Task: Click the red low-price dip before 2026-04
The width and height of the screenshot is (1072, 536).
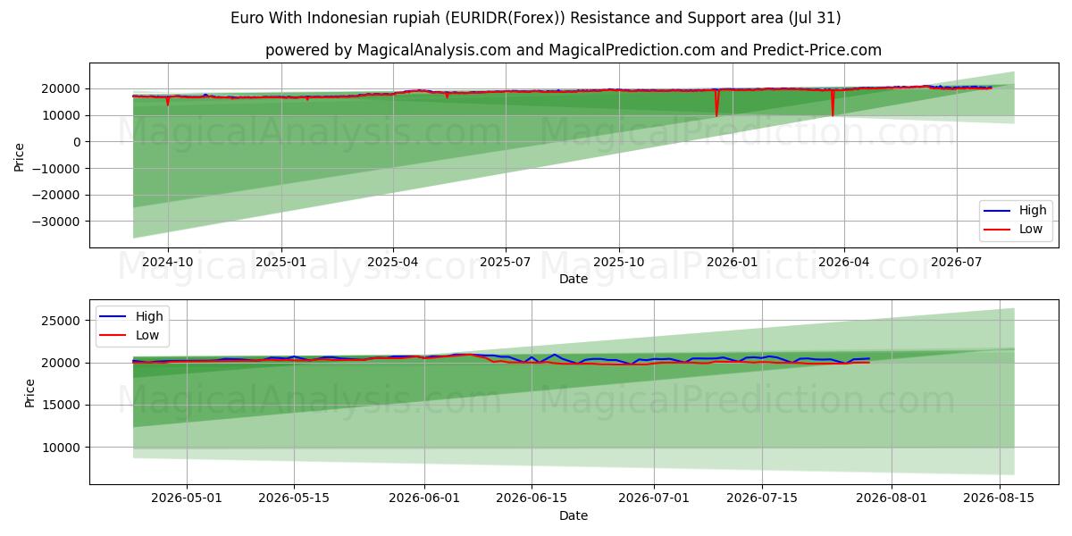Action: pyautogui.click(x=833, y=105)
